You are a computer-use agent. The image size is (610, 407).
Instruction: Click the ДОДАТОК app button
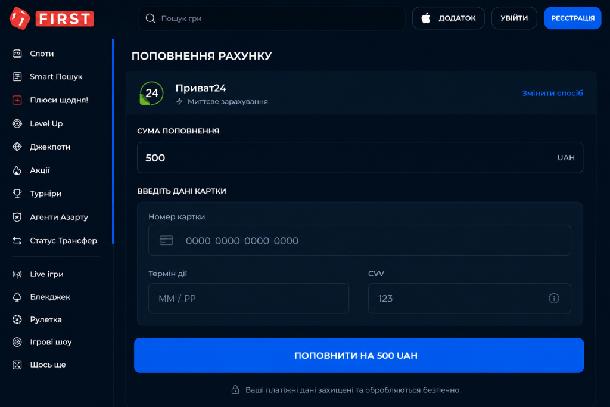click(x=448, y=18)
